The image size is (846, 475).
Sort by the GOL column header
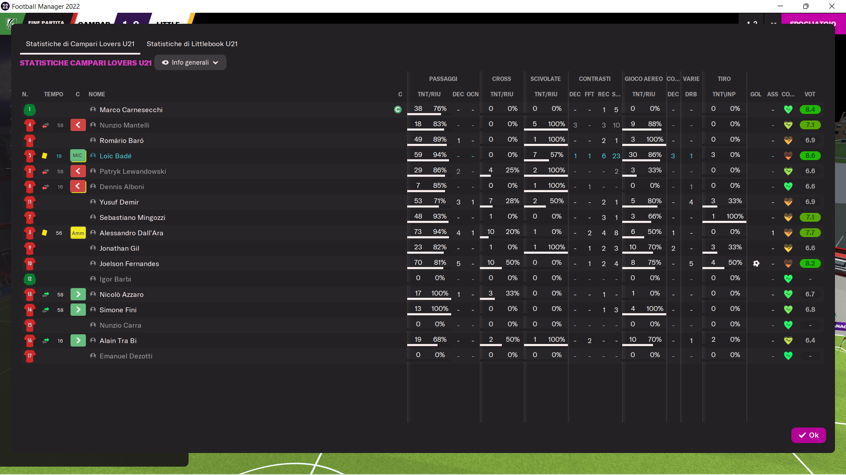(756, 94)
